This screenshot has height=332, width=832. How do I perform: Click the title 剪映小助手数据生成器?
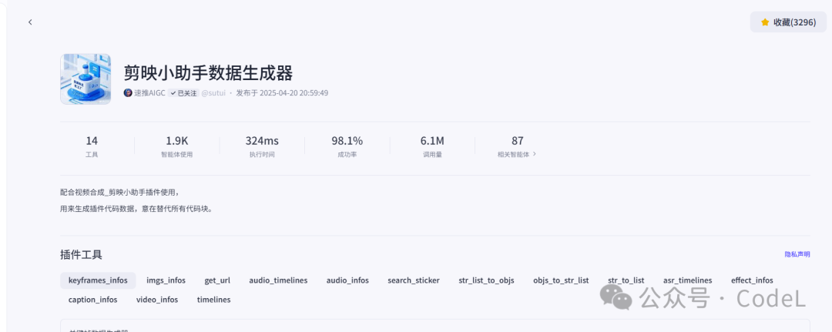209,72
